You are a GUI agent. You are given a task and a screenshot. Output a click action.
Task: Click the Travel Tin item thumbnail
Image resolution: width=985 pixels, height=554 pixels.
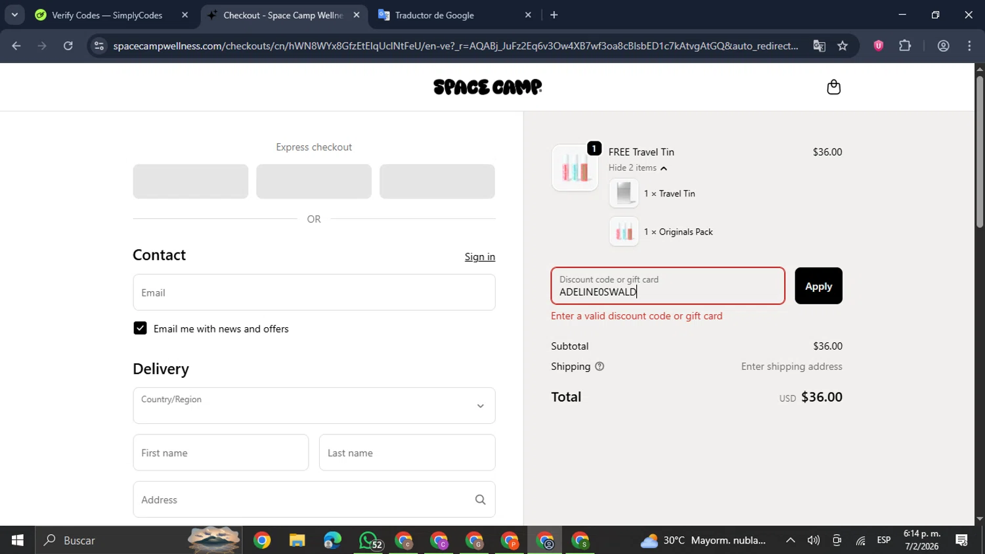click(624, 193)
